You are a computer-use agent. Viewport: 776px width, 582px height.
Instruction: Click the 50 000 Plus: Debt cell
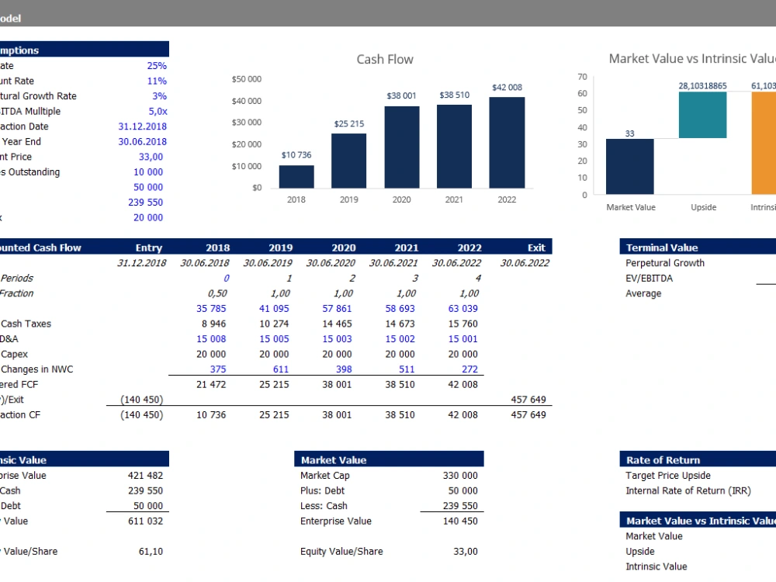pyautogui.click(x=462, y=491)
